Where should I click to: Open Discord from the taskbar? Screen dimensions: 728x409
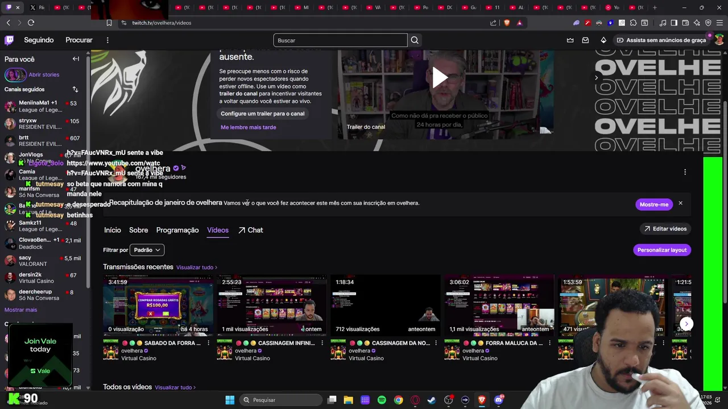tap(499, 400)
